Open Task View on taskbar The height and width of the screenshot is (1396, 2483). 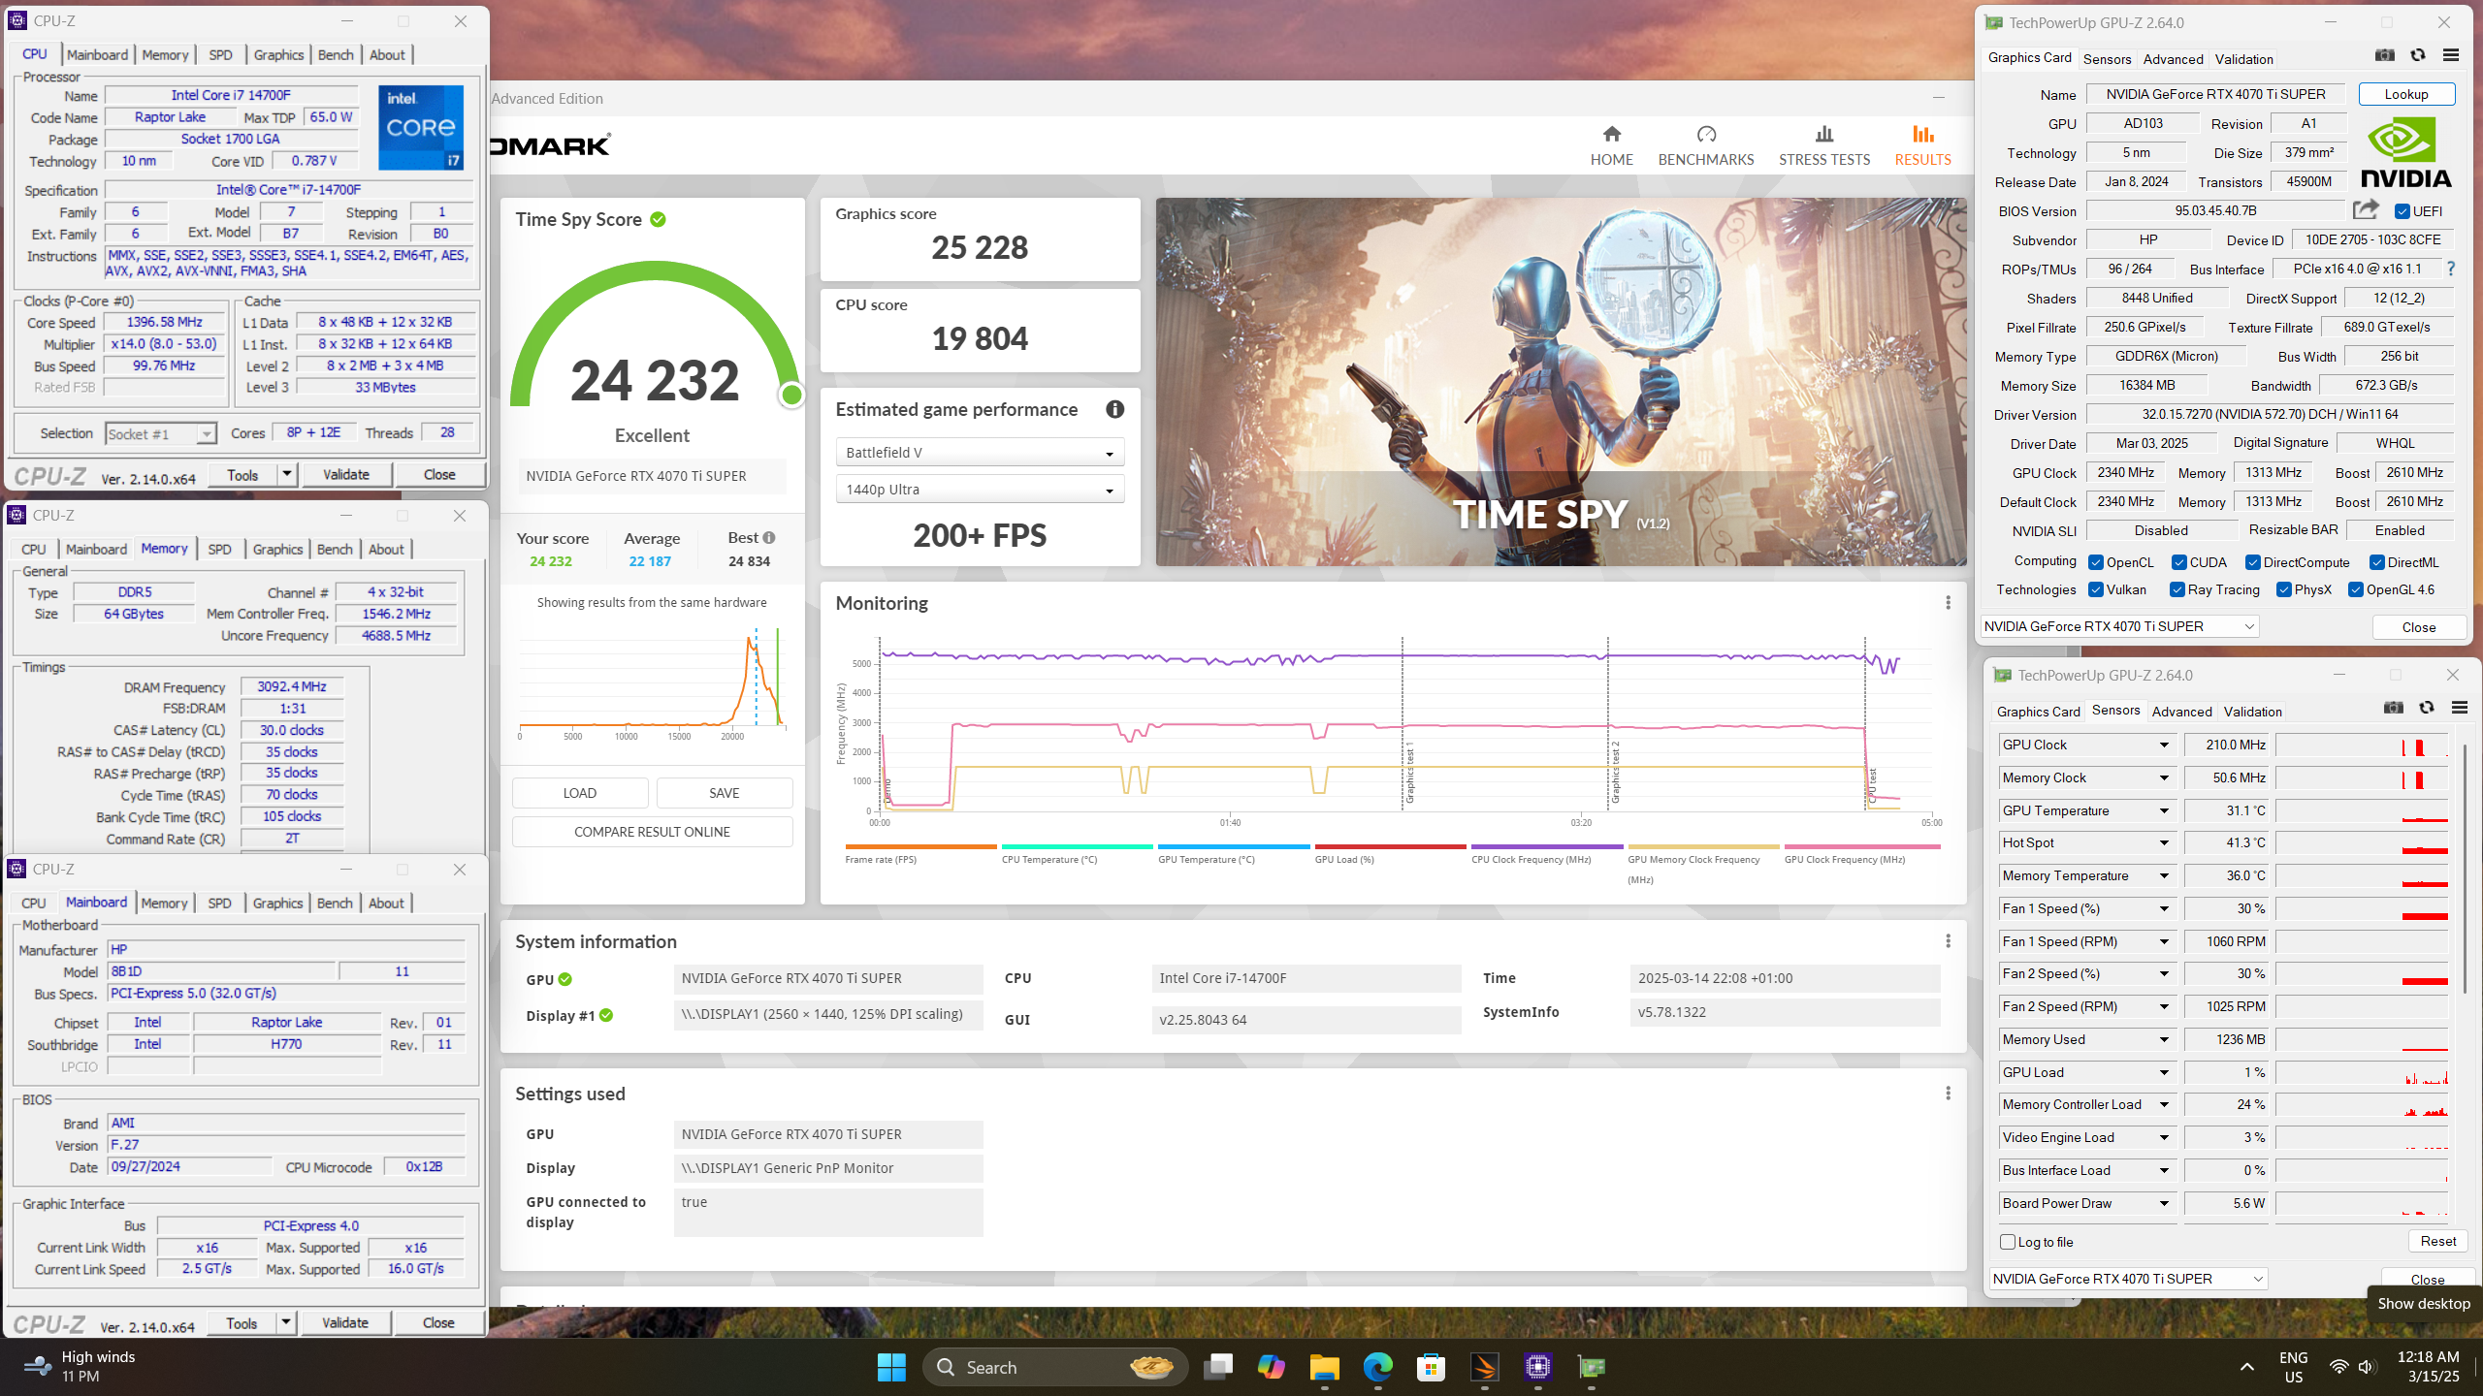pyautogui.click(x=1218, y=1368)
